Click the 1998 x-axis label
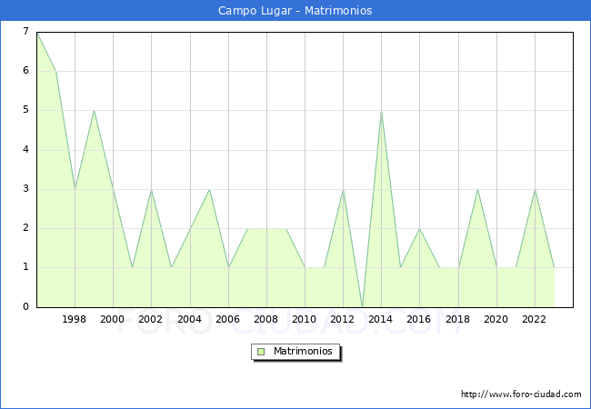This screenshot has width=591, height=409. pyautogui.click(x=75, y=319)
